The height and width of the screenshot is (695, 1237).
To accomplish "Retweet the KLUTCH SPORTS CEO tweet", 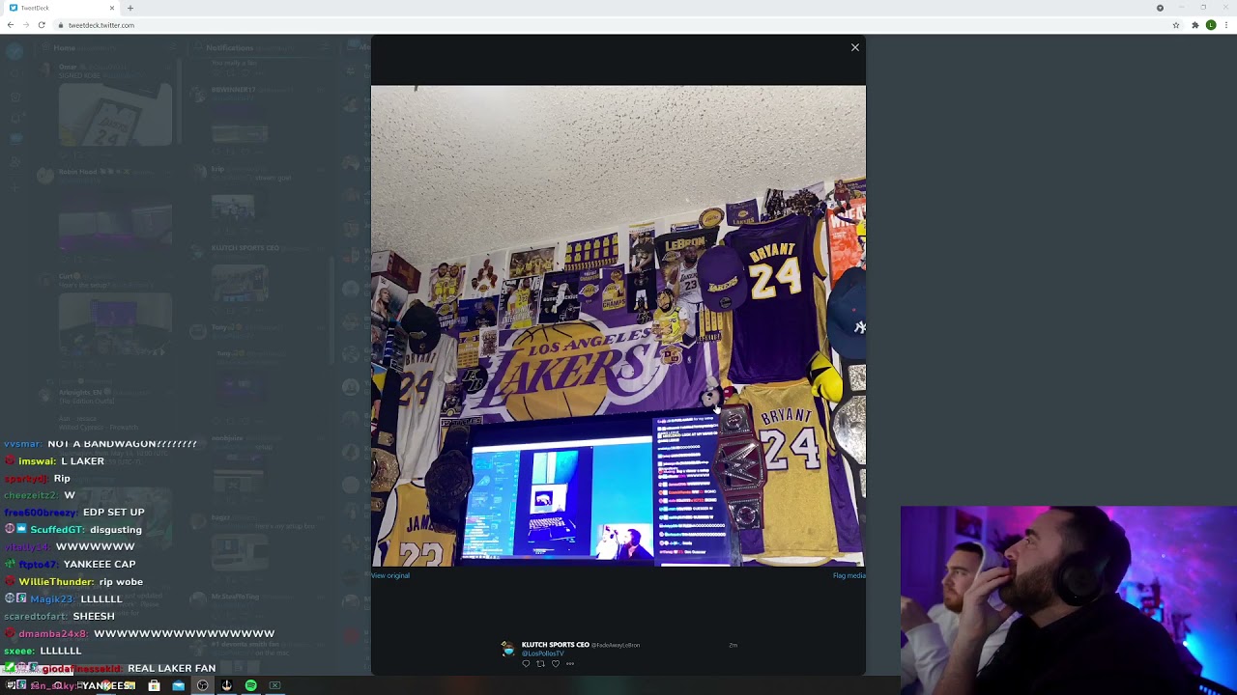I will (540, 663).
